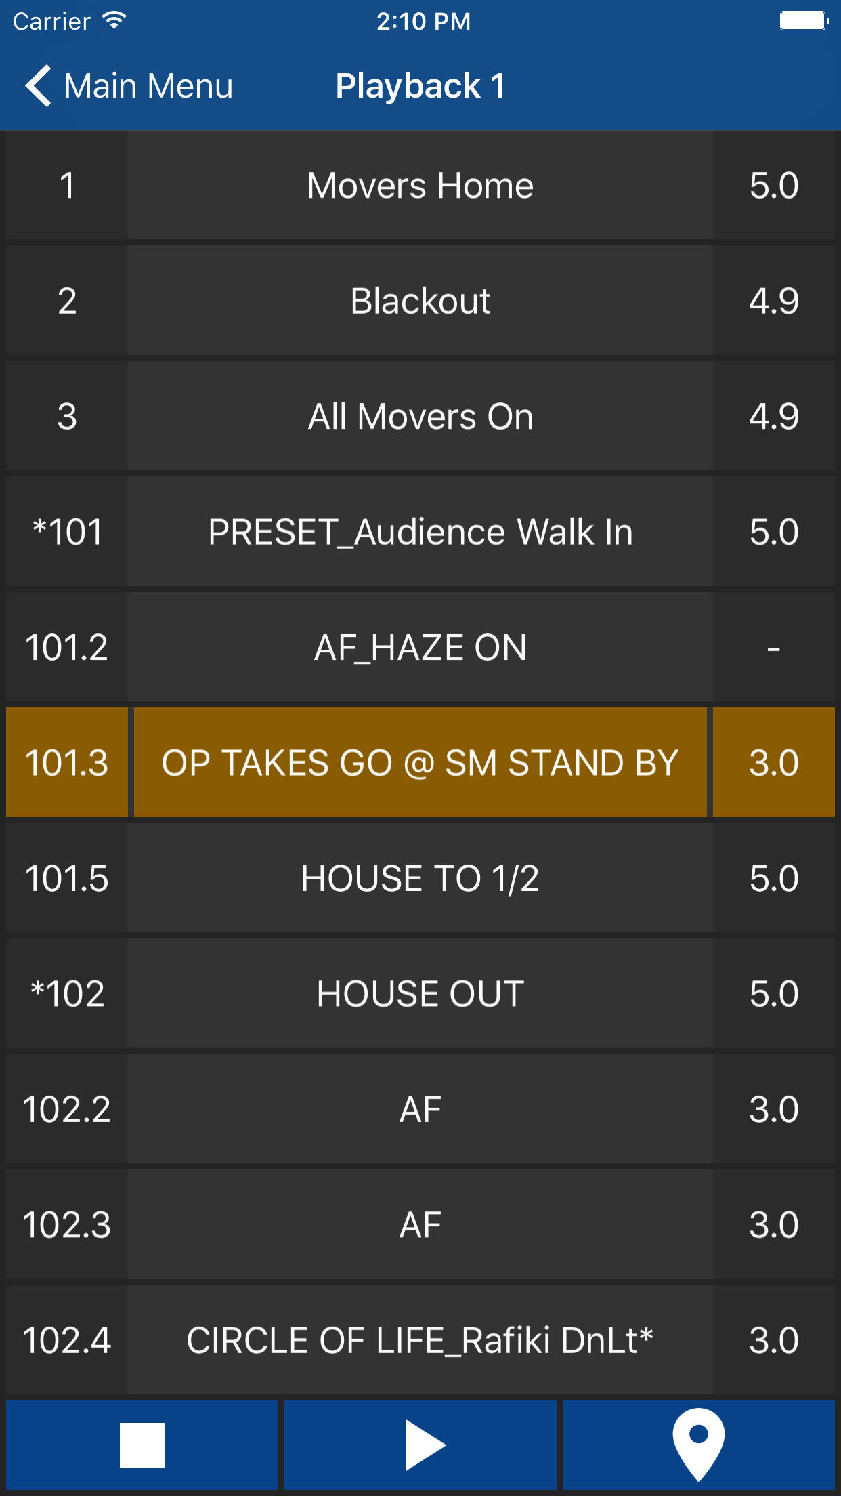Tap the Main Menu back link
This screenshot has height=1496, width=841.
pos(148,86)
